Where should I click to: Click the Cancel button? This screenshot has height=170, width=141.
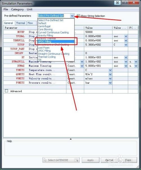(x=109, y=160)
